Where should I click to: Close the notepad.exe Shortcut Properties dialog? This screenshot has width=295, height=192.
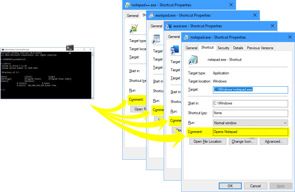290,37
